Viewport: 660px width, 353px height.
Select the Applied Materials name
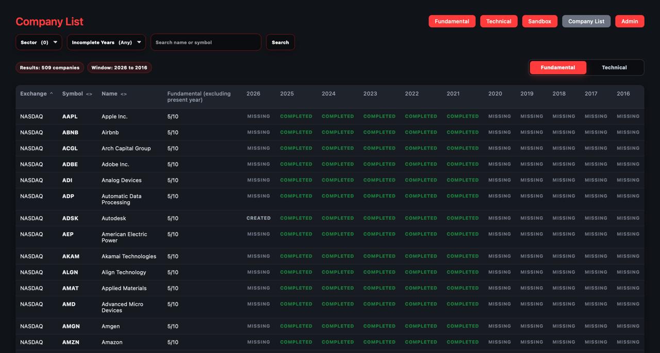(124, 288)
